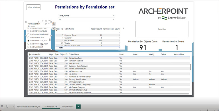Click permissions table vertical scrollbar thumb
219x111 pixels.
pos(190,67)
